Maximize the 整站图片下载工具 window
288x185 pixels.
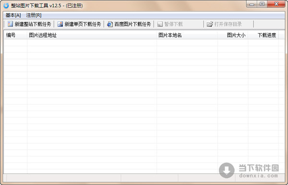(262, 4)
